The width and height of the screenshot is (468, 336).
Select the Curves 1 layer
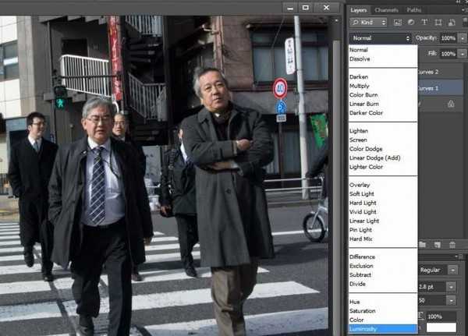440,88
